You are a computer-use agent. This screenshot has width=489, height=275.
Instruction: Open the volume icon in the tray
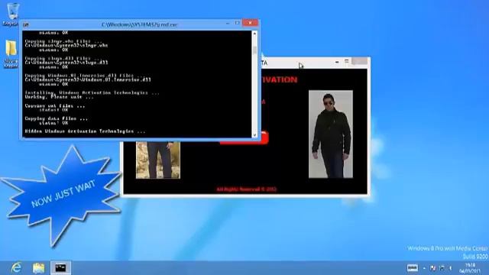450,268
